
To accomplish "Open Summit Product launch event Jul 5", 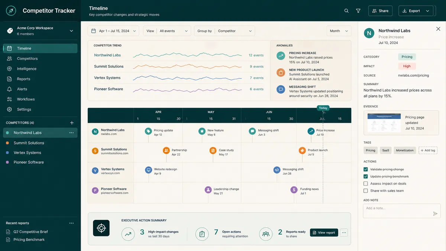I will [302, 151].
